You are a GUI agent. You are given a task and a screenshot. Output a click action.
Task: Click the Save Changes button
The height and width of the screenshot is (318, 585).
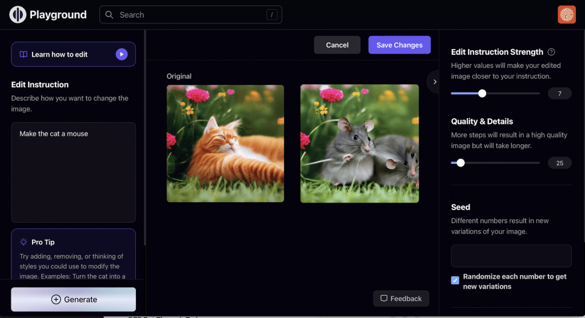(399, 45)
